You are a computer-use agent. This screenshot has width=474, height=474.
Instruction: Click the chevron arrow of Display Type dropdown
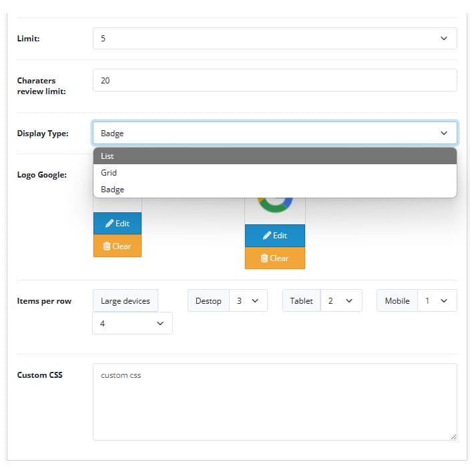[443, 133]
